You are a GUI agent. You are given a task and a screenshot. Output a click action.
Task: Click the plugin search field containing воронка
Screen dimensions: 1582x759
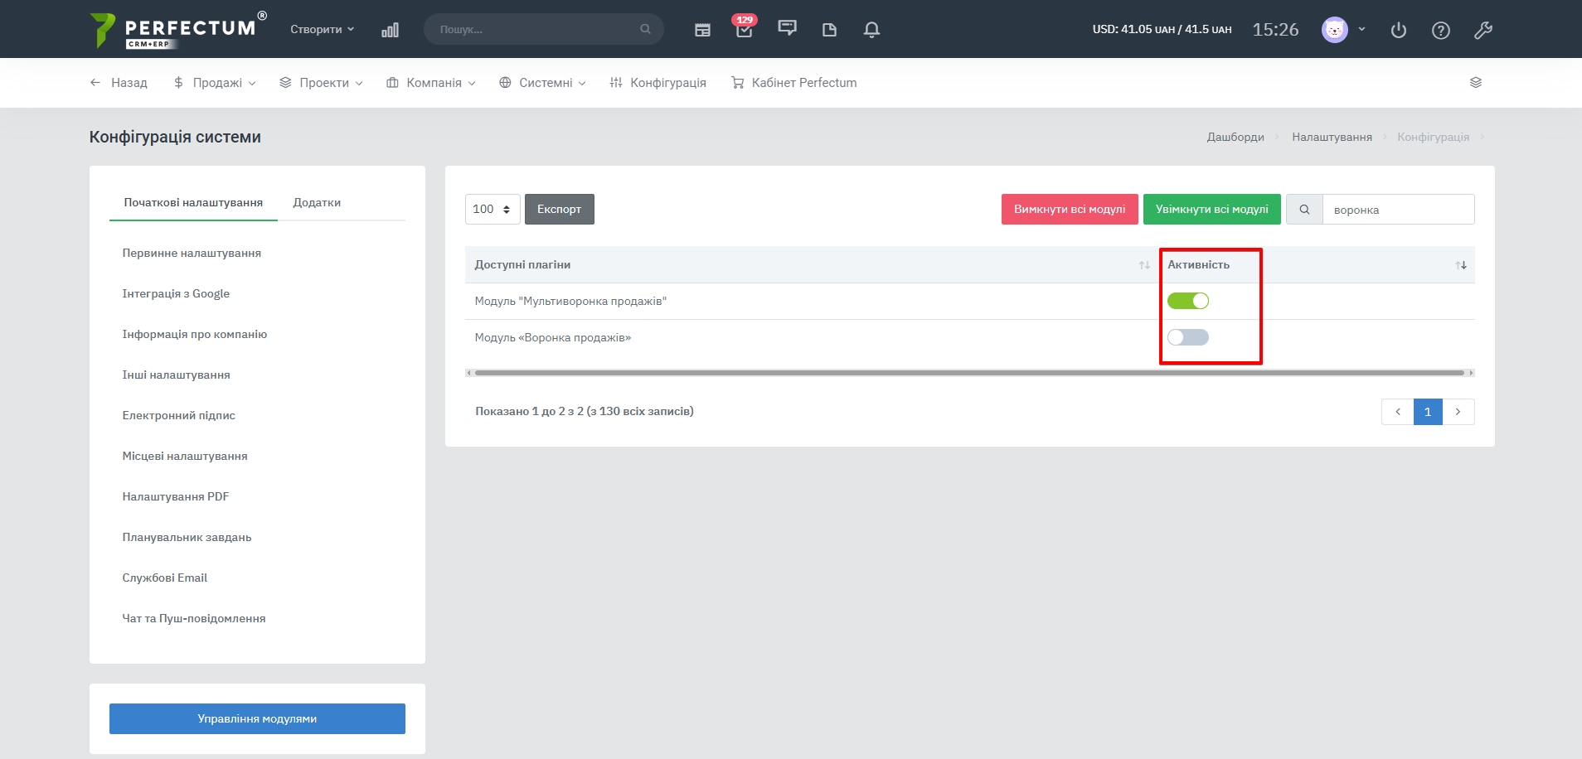click(x=1398, y=210)
